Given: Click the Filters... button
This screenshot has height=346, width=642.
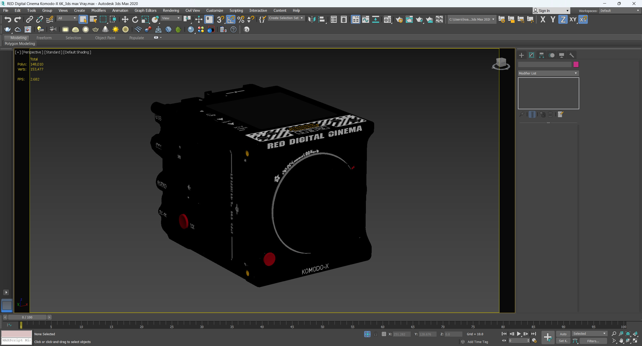Looking at the screenshot, I should pos(593,341).
